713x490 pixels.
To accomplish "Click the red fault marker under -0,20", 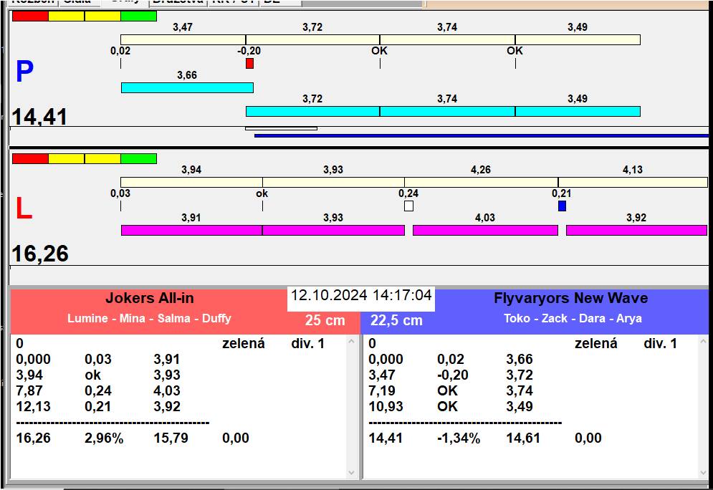I will pos(249,64).
